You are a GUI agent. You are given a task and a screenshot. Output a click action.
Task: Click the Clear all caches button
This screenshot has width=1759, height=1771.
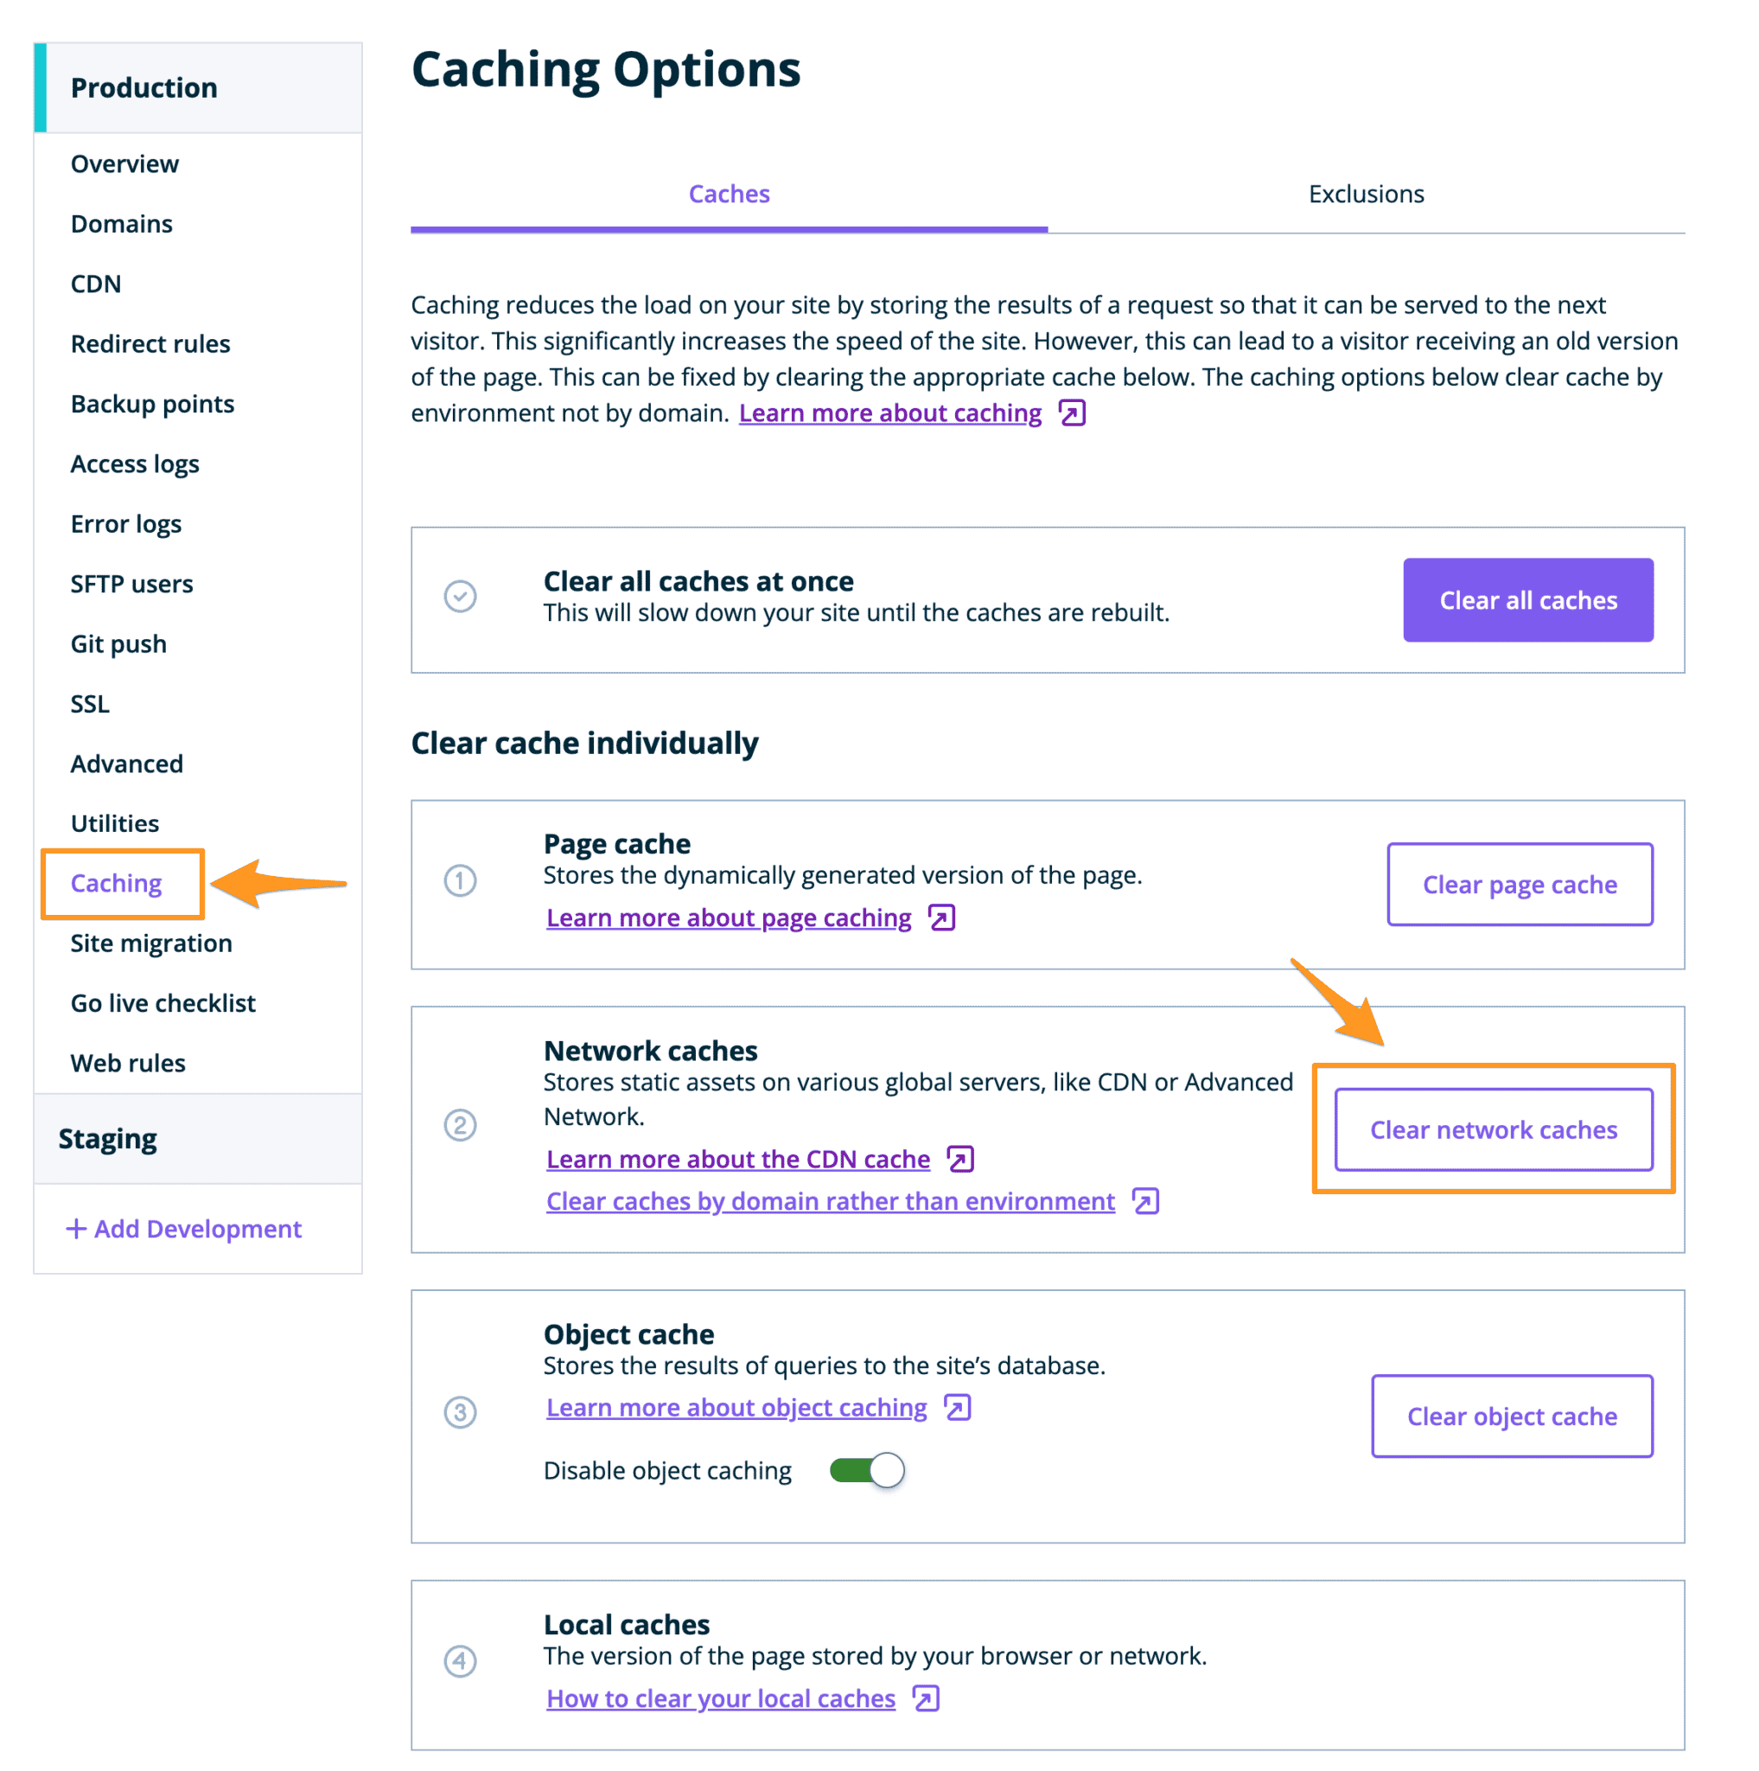(1527, 600)
